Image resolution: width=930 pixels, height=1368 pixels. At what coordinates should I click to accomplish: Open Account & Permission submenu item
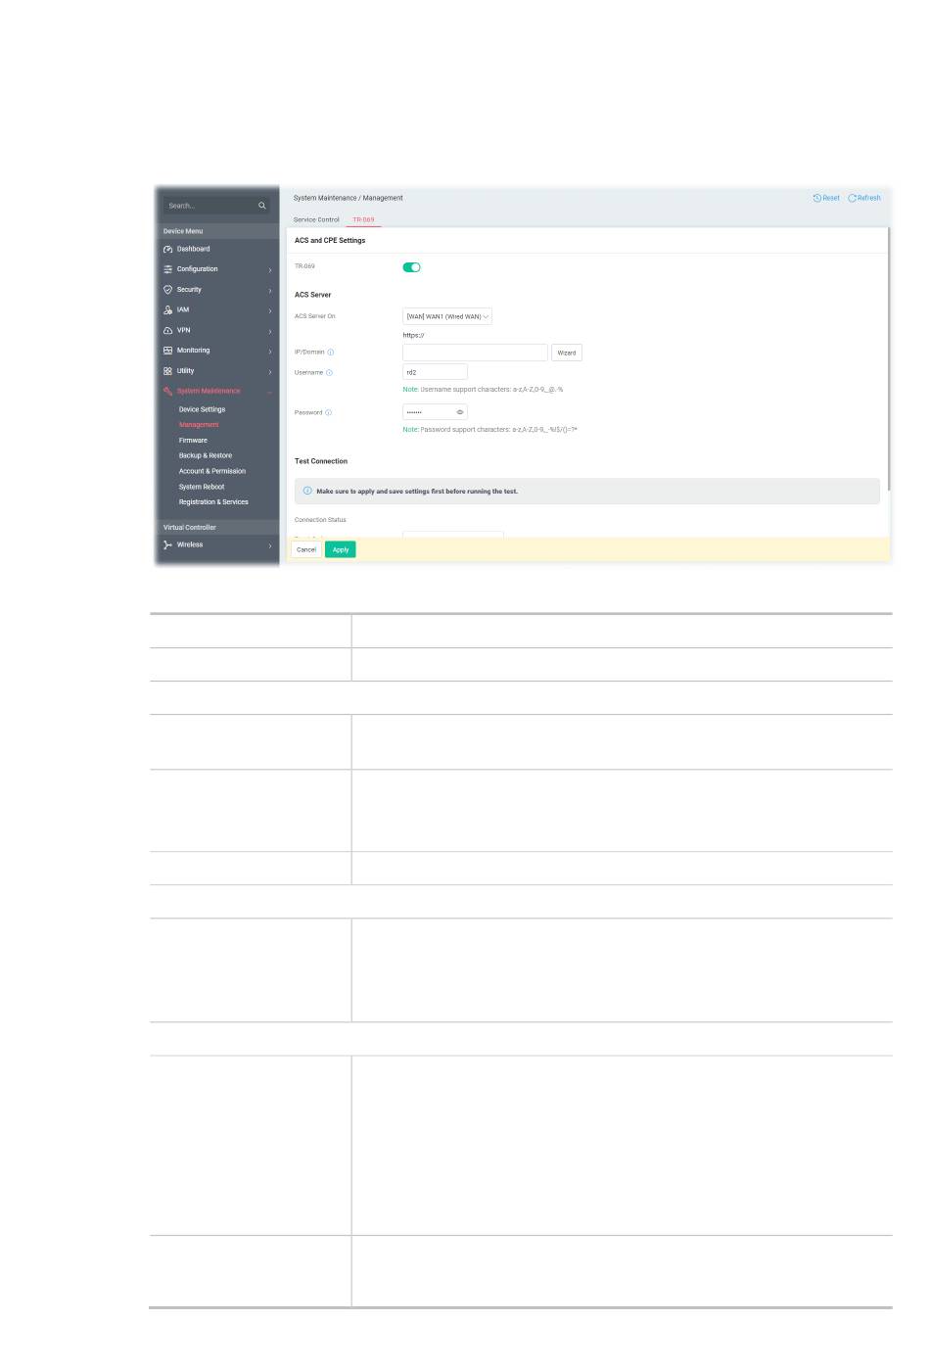click(212, 471)
